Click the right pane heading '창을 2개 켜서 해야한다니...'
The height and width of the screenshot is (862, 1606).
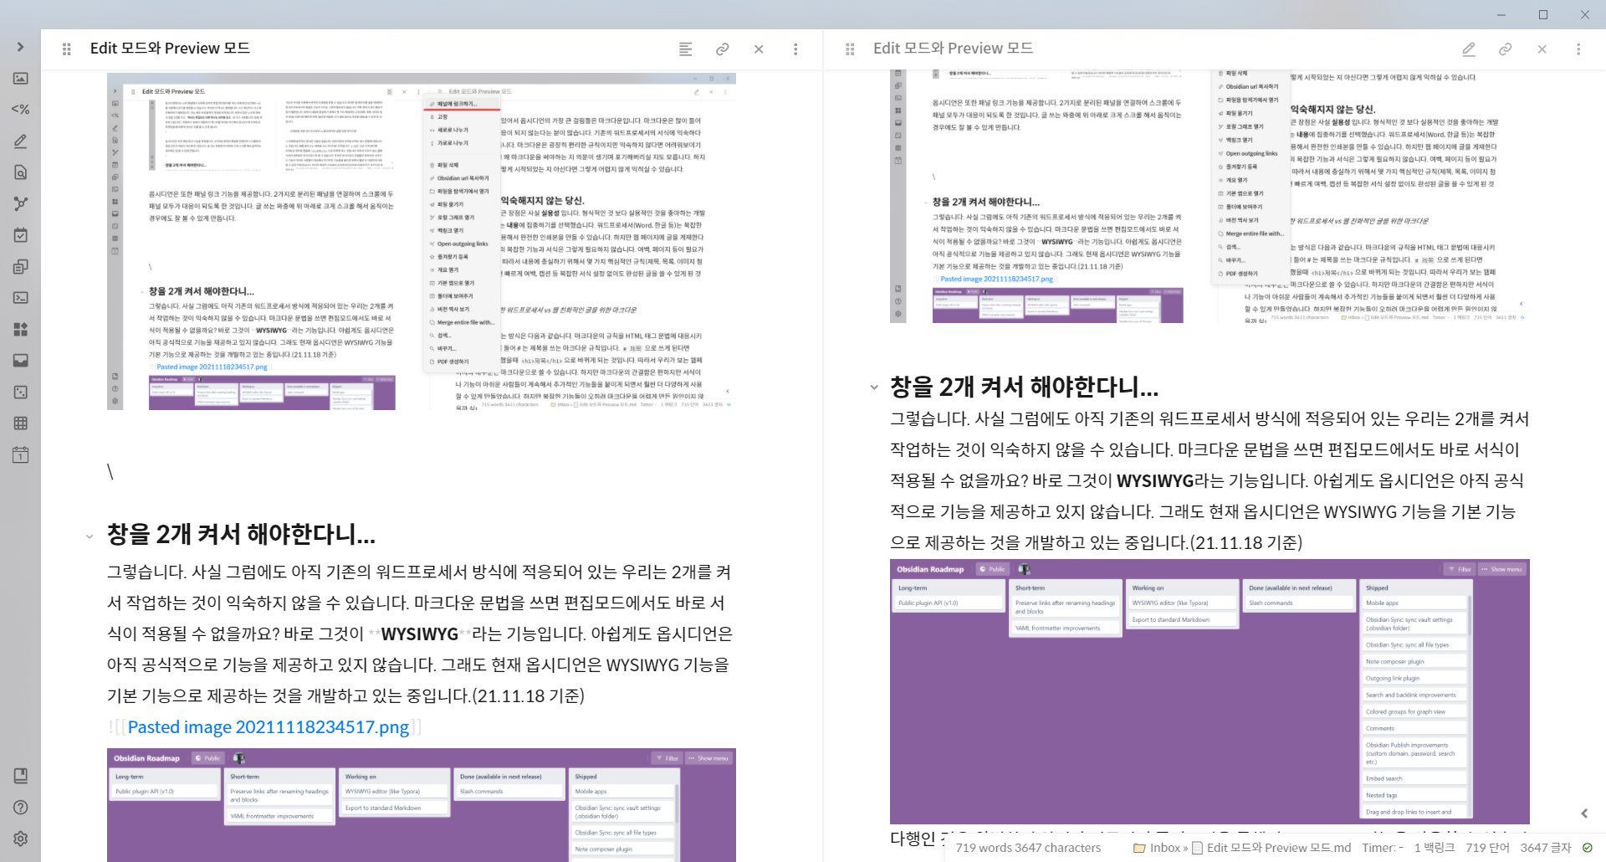pos(1024,387)
